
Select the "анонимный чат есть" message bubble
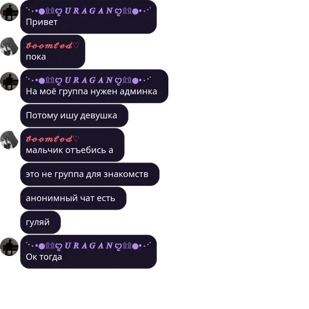point(73,199)
